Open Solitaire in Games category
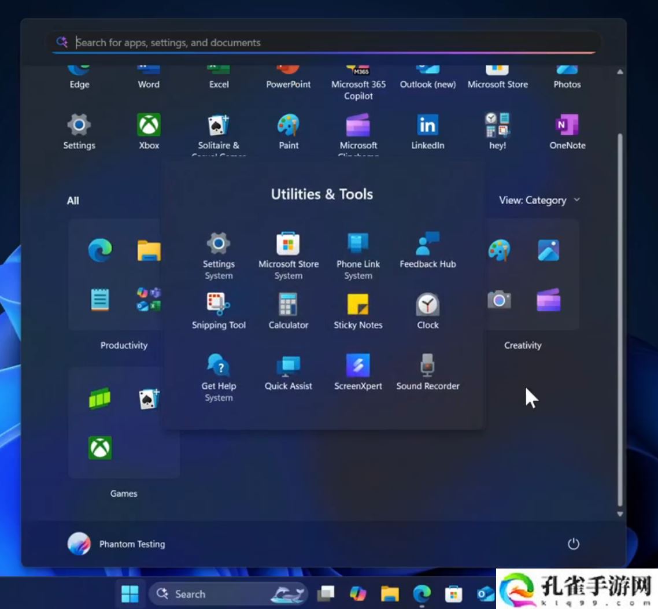Screen dimensions: 658x609 pos(149,398)
